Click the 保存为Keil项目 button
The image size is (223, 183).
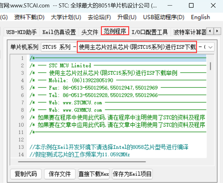click(x=132, y=174)
